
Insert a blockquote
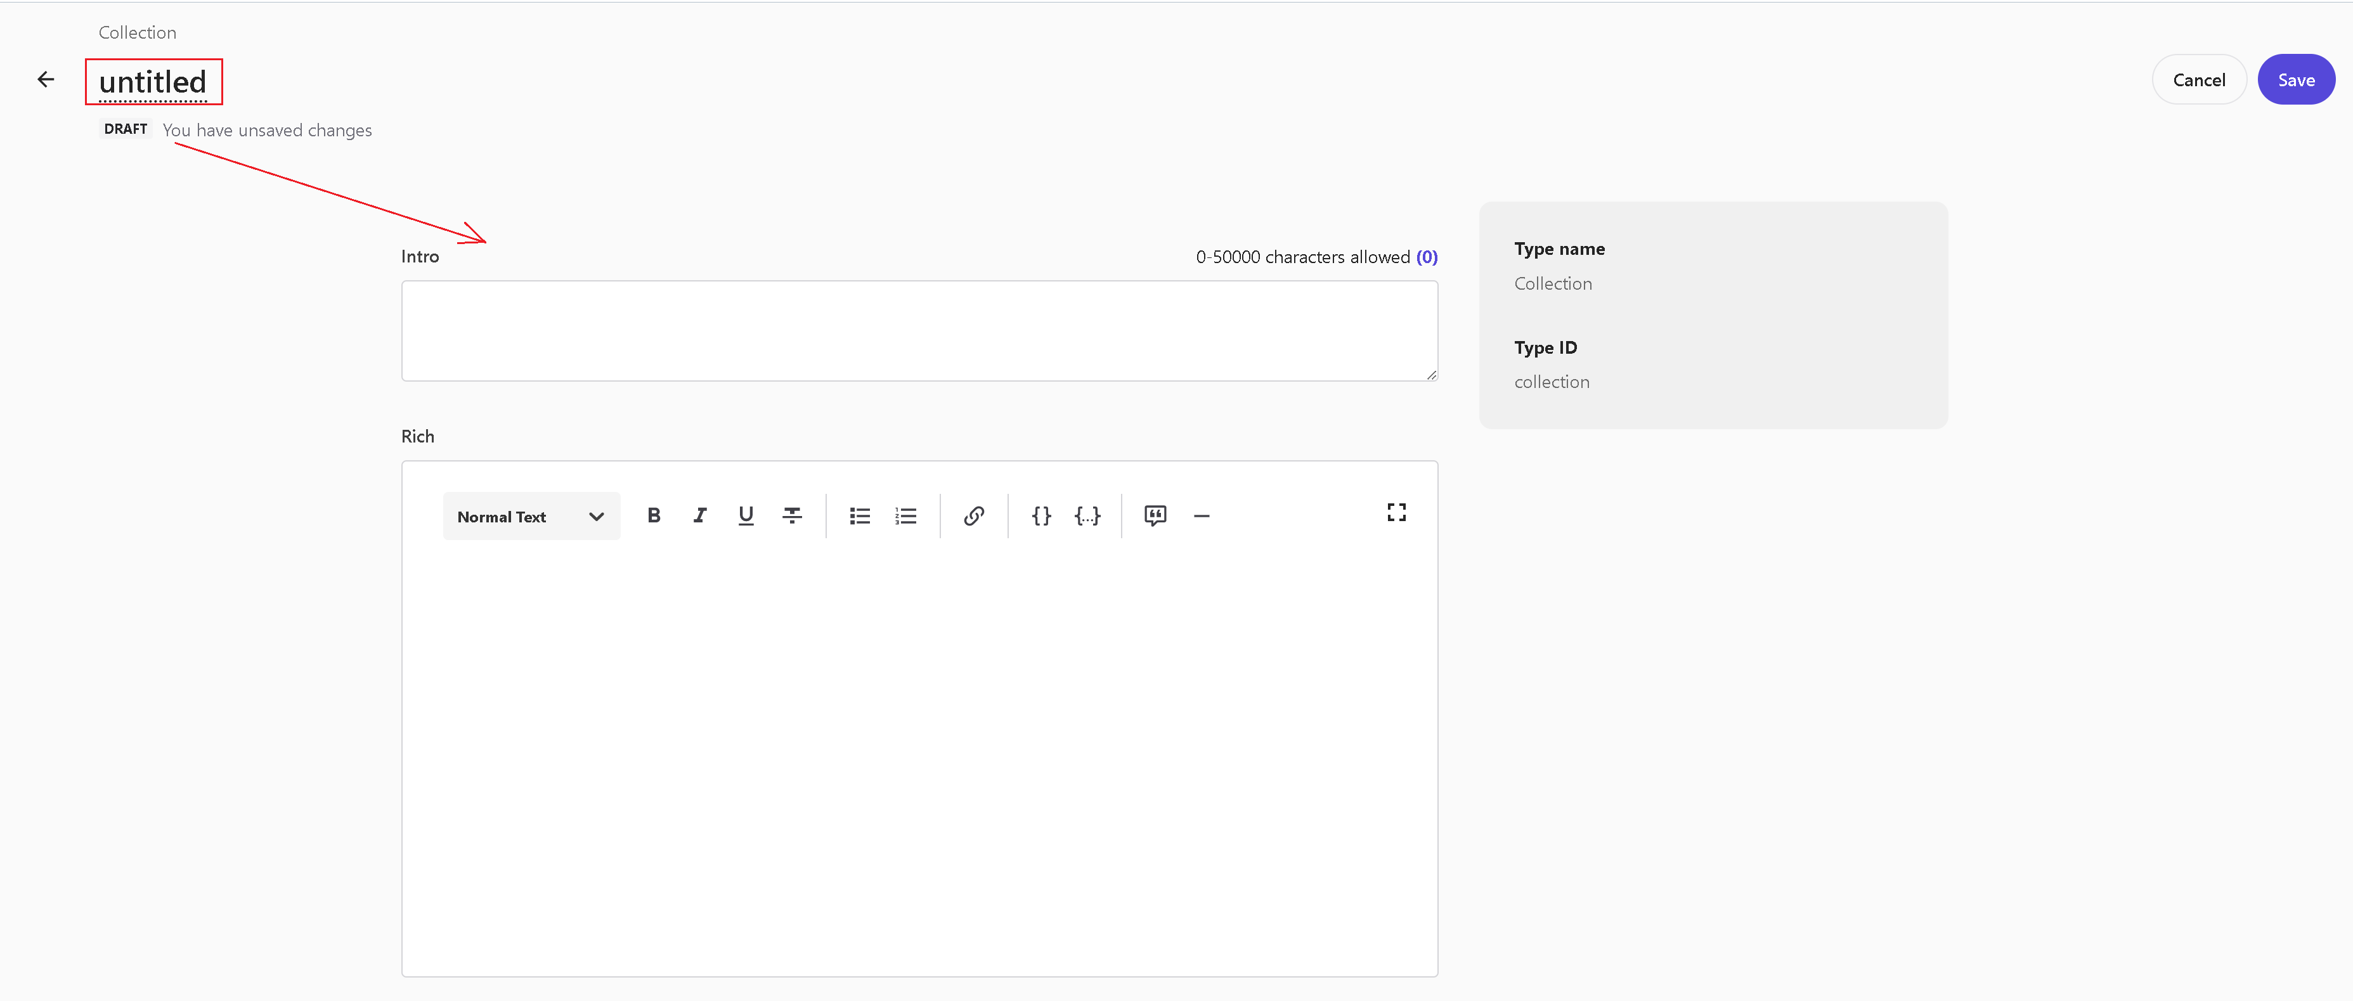1155,516
